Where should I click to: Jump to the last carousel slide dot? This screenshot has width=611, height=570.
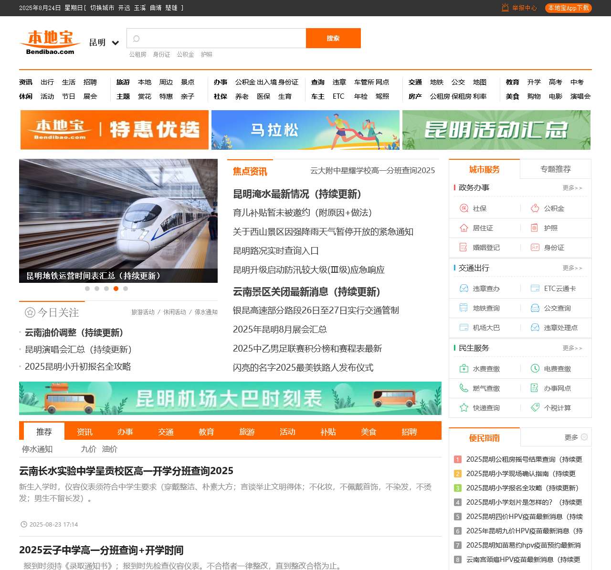tap(126, 289)
